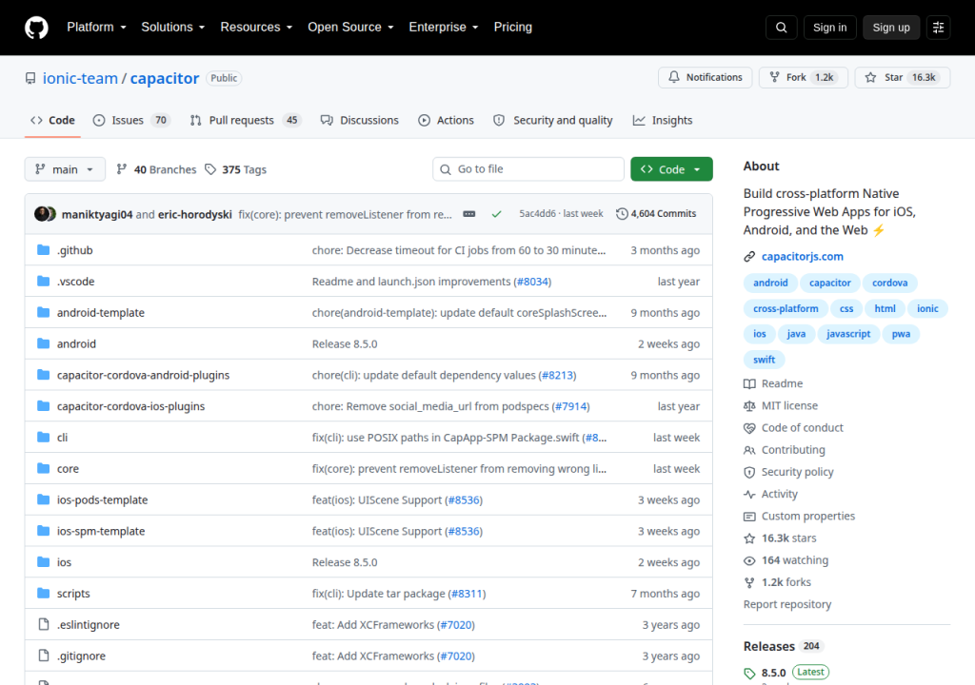Image resolution: width=975 pixels, height=685 pixels.
Task: Click the commit status checkmark icon
Action: [496, 214]
